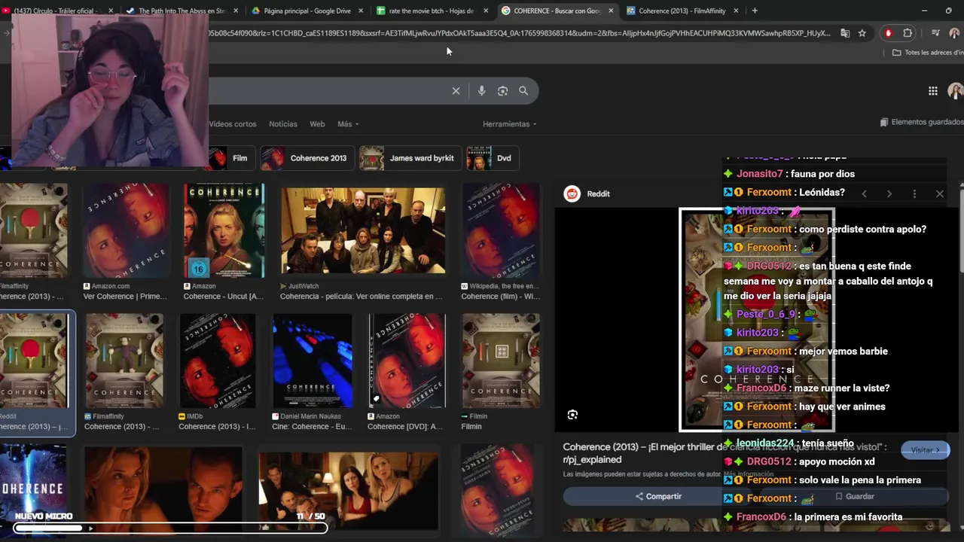The height and width of the screenshot is (542, 964).
Task: Select the Coherence 2013 suggestion chip
Action: tap(307, 158)
